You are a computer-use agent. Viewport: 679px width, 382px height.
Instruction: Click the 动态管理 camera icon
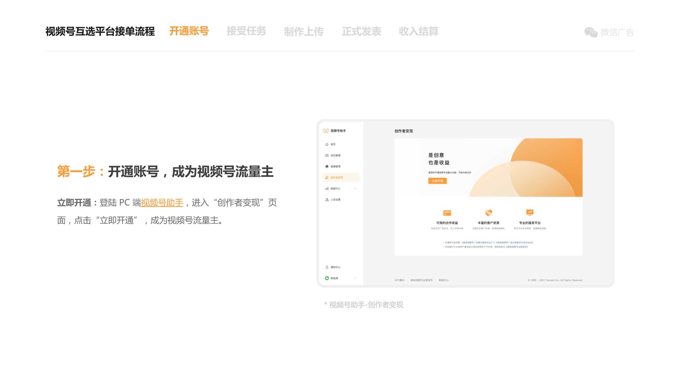[x=327, y=155]
